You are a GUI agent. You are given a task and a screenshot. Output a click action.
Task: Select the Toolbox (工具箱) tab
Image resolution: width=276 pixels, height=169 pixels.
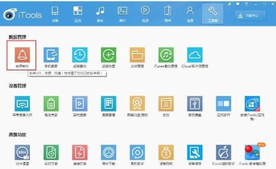pos(213,14)
